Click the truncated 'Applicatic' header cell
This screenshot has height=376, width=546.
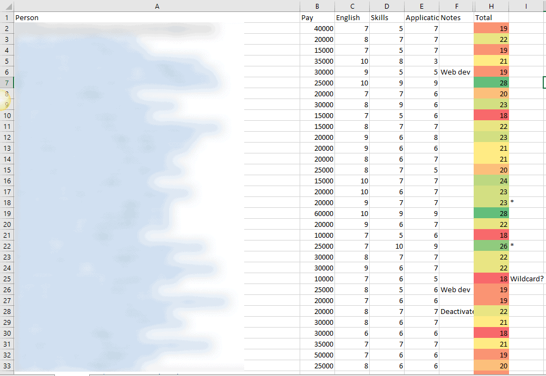pos(421,17)
